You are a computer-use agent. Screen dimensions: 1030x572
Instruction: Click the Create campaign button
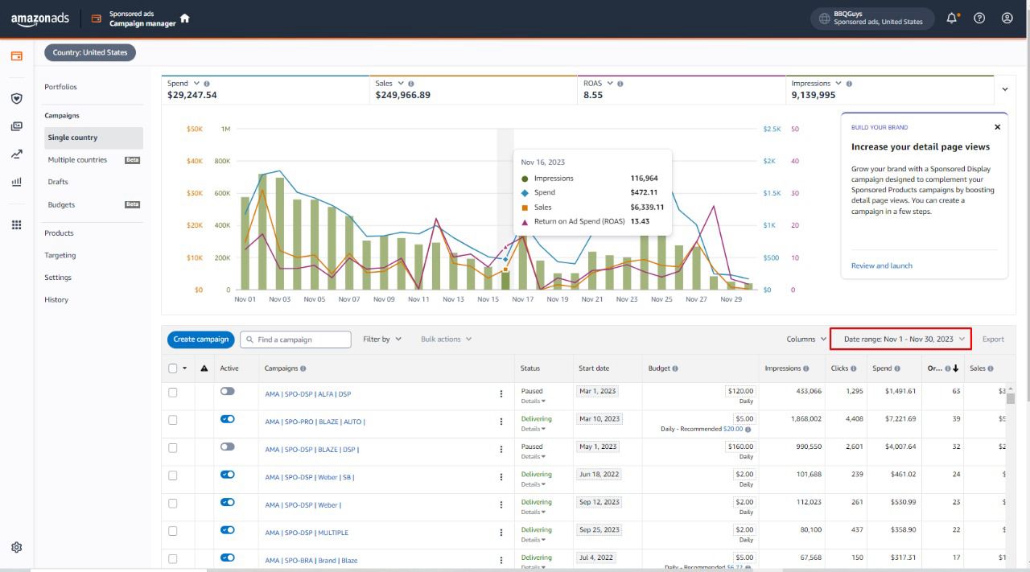pyautogui.click(x=201, y=339)
